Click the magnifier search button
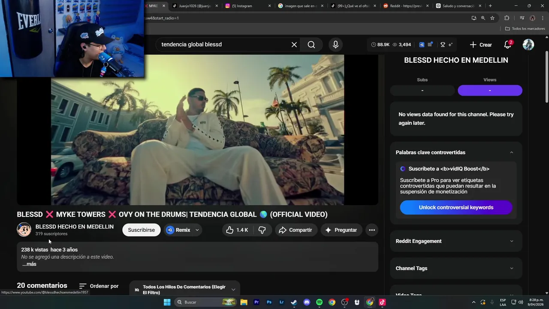Screen dimensions: 549x309 (311, 45)
